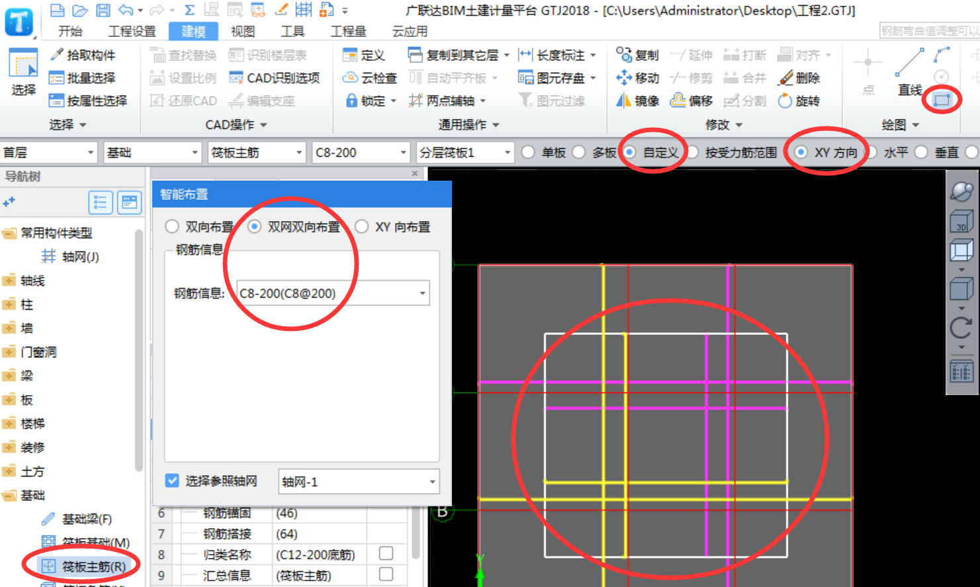This screenshot has height=587, width=980.
Task: Open the 工程量 ribbon tab
Action: 349,31
